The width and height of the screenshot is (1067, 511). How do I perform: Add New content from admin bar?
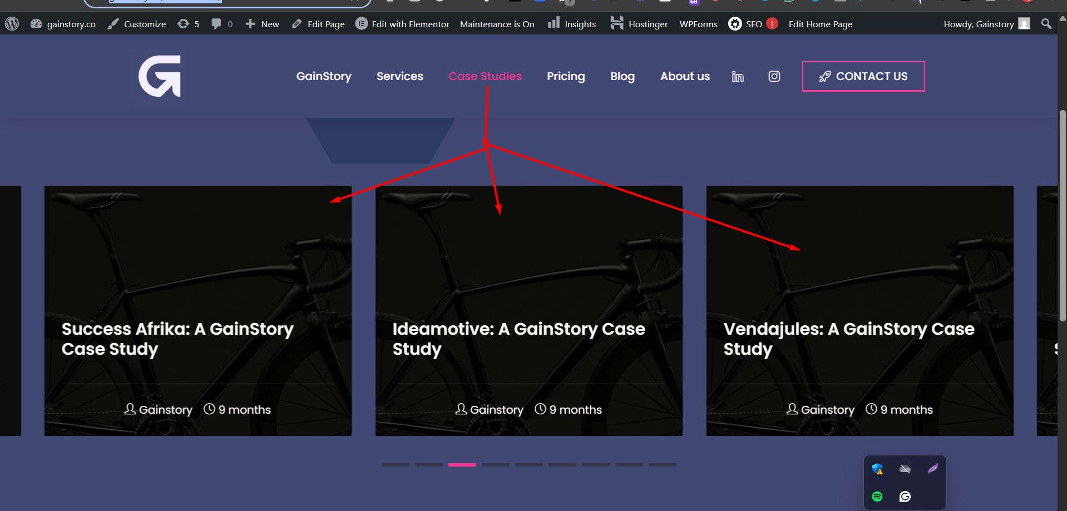pos(262,24)
